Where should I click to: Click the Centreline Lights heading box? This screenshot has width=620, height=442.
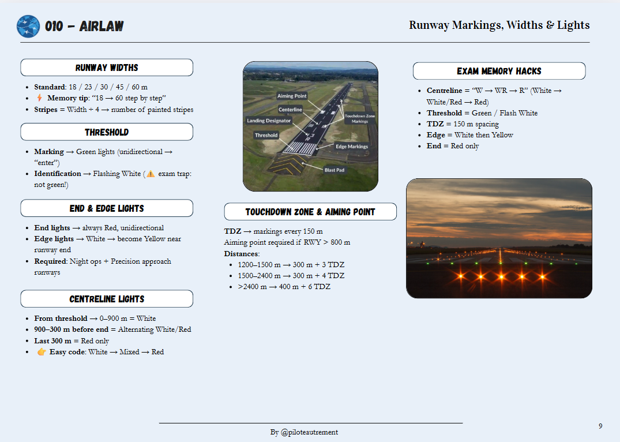pos(107,299)
